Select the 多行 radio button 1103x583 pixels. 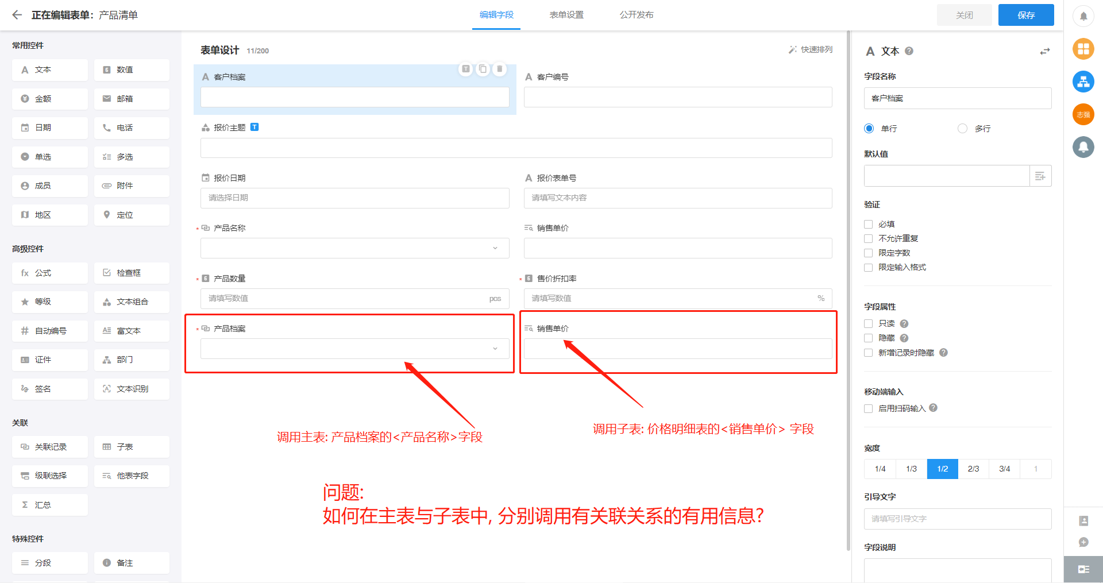[x=962, y=128]
